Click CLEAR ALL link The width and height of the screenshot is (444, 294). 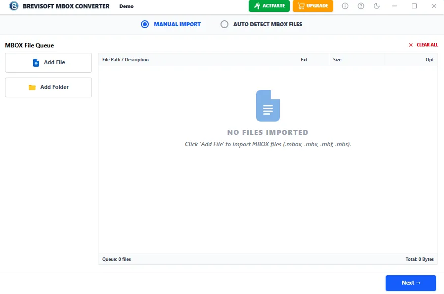click(423, 44)
